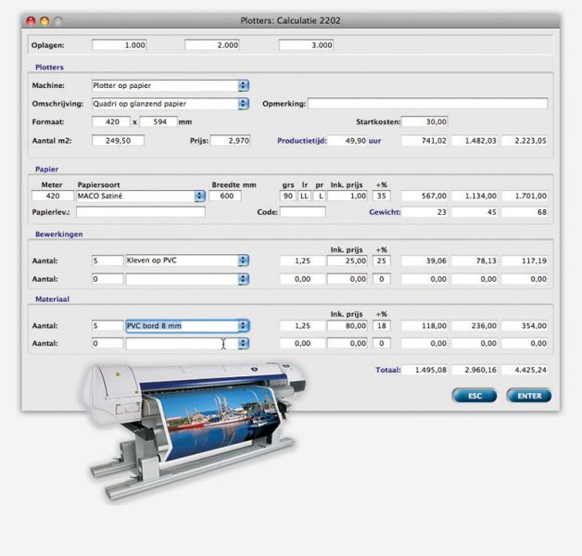Click the paper Ink. prijs field 1,00

348,196
